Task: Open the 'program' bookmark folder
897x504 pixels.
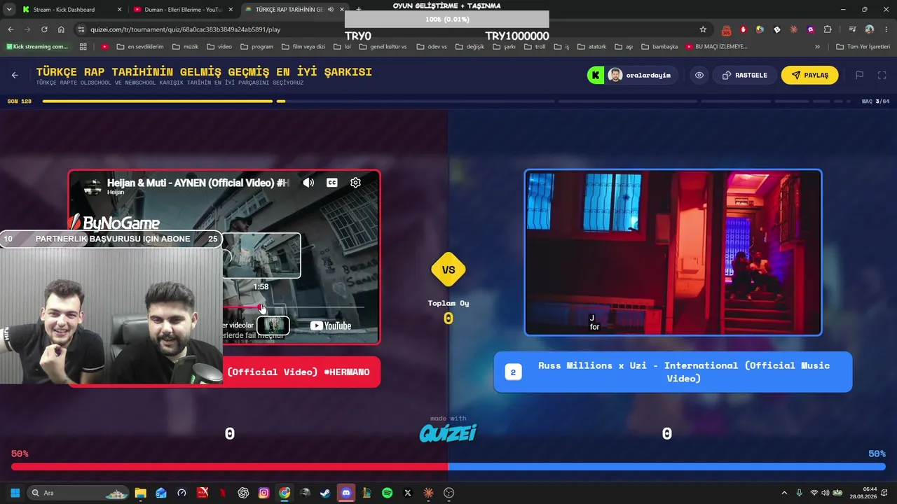Action: click(256, 47)
